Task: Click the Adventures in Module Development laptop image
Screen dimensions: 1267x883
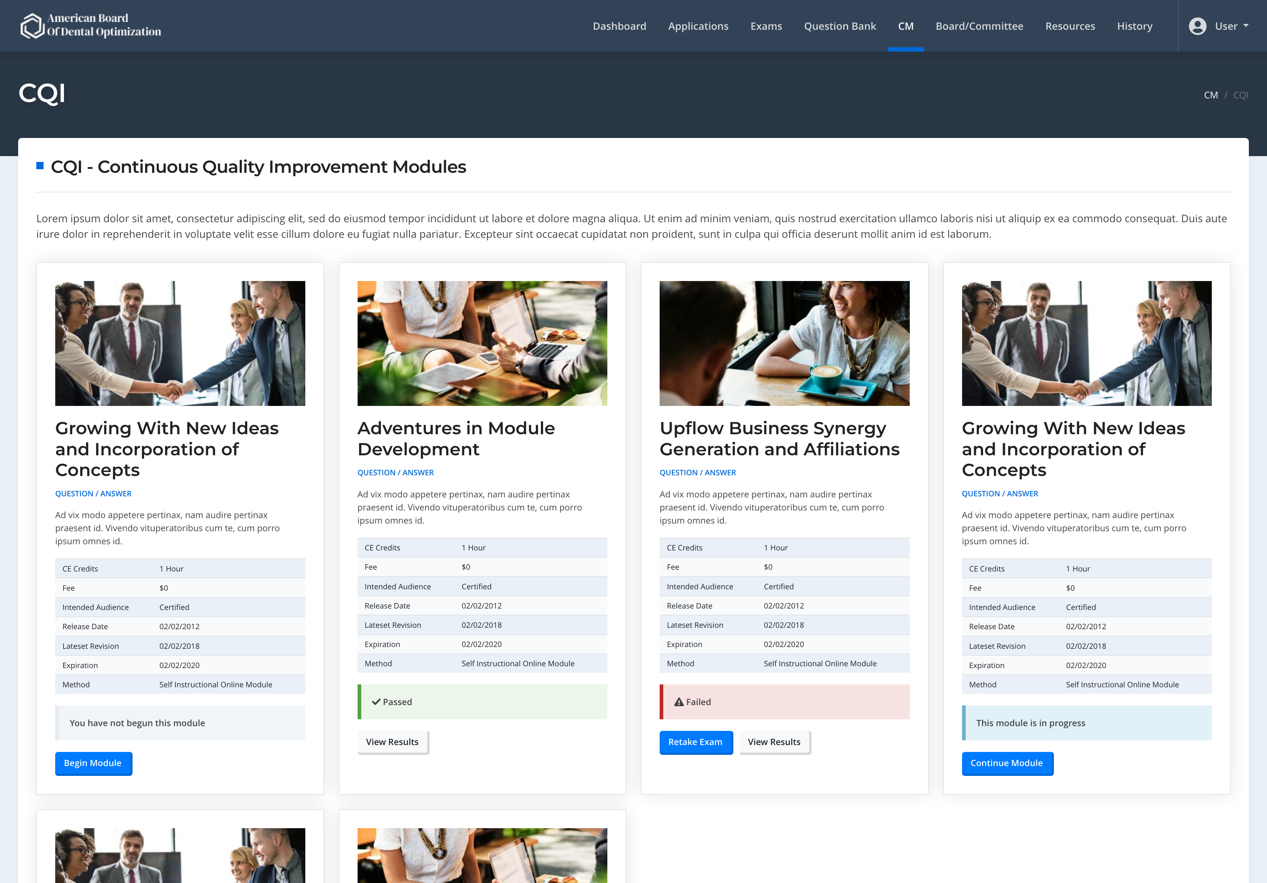Action: (482, 343)
